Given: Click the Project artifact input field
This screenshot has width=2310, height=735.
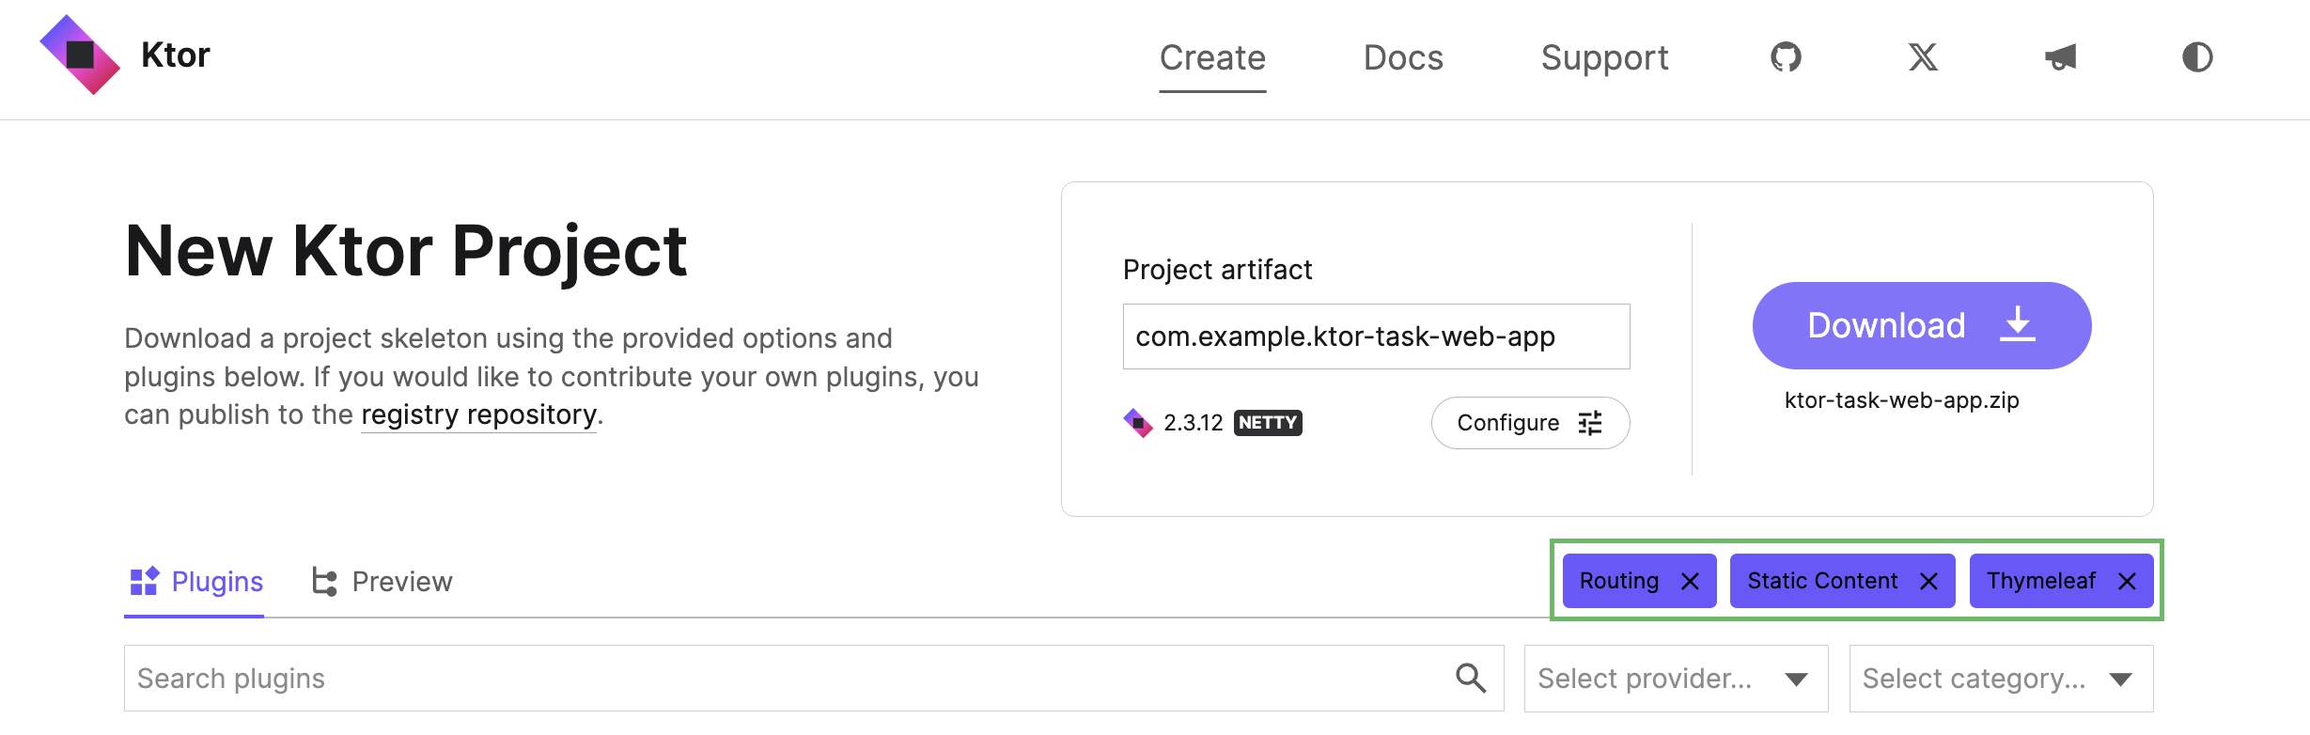Looking at the screenshot, I should (1375, 336).
